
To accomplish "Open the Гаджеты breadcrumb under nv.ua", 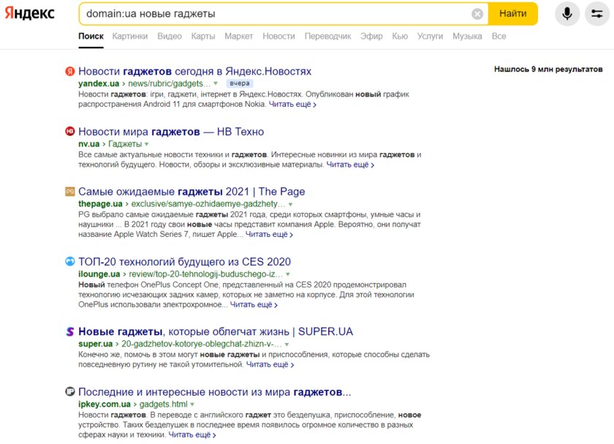I will 125,144.
